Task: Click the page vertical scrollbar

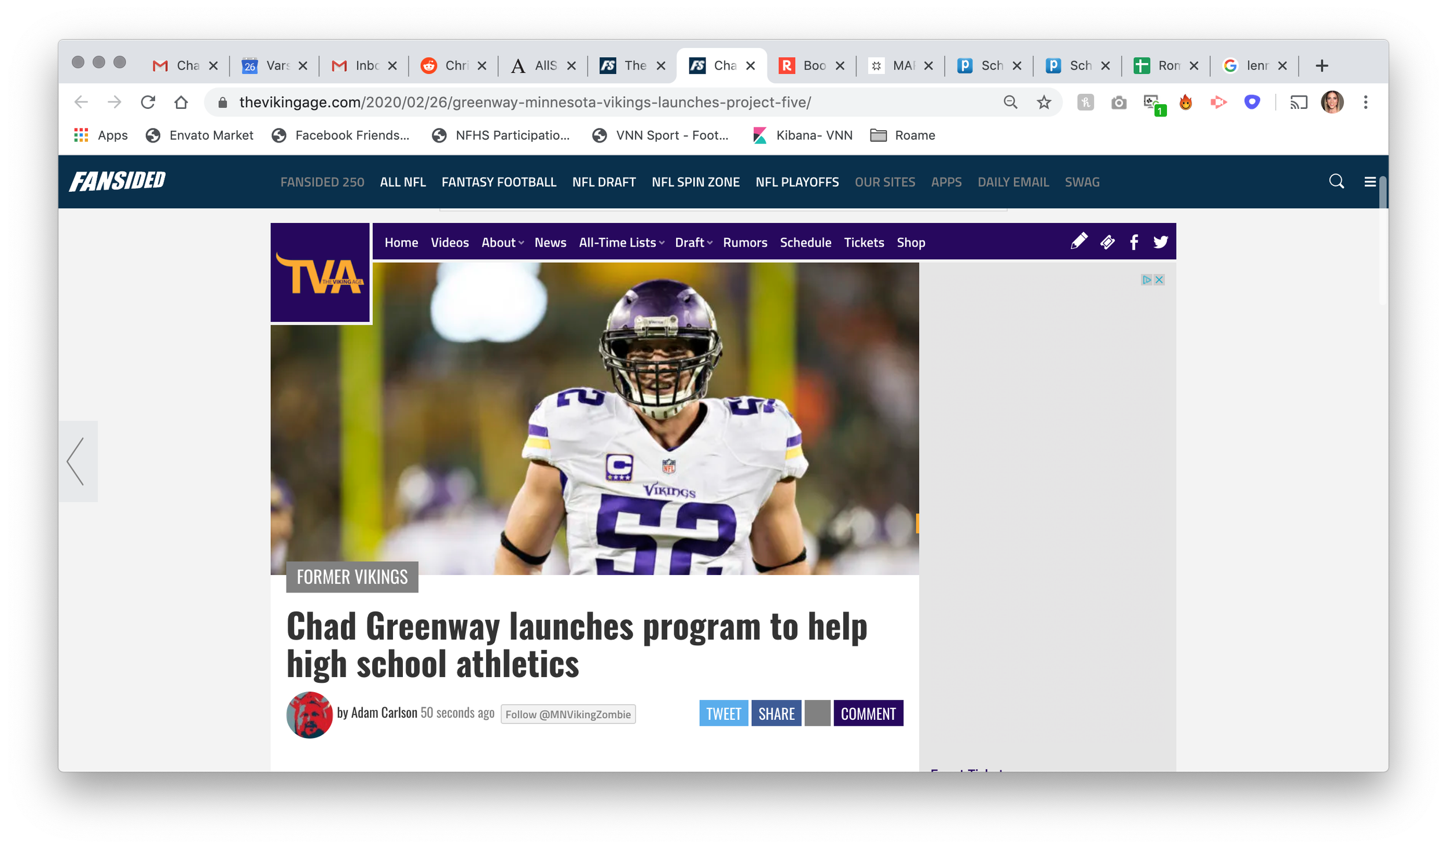Action: pos(1383,240)
